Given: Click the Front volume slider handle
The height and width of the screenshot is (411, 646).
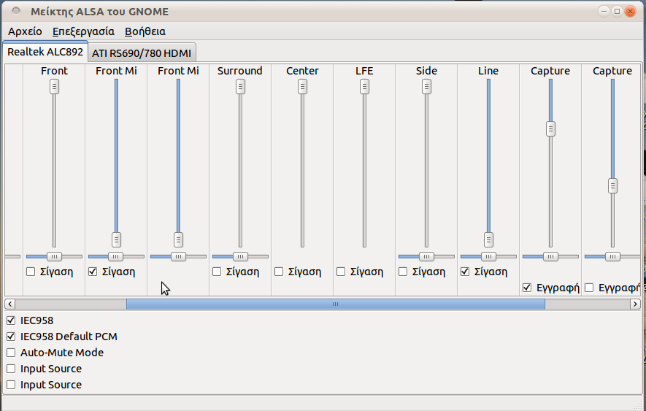Looking at the screenshot, I should tap(54, 87).
